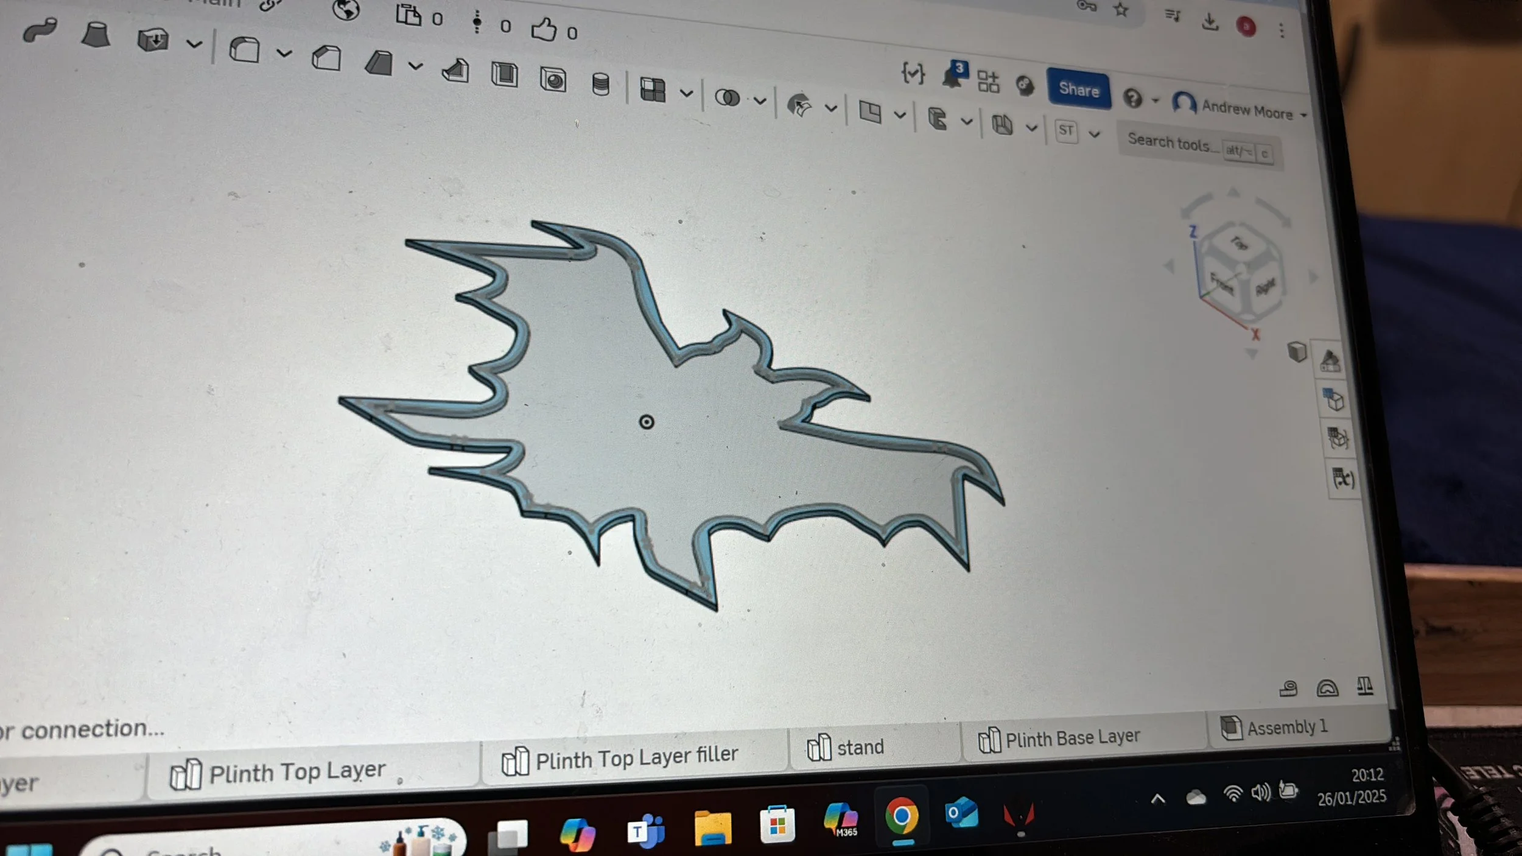
Task: Open Outlook from the Windows taskbar
Action: [961, 814]
